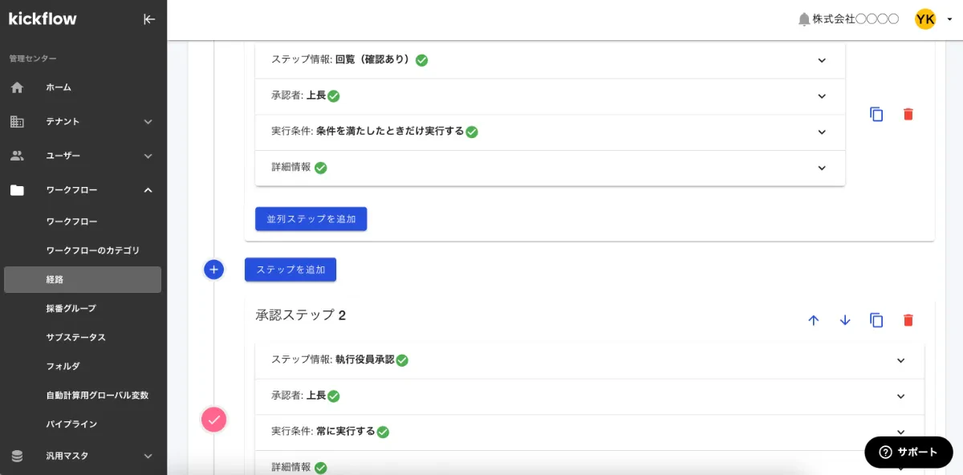Click the home icon in sidebar
The width and height of the screenshot is (963, 475).
17,87
